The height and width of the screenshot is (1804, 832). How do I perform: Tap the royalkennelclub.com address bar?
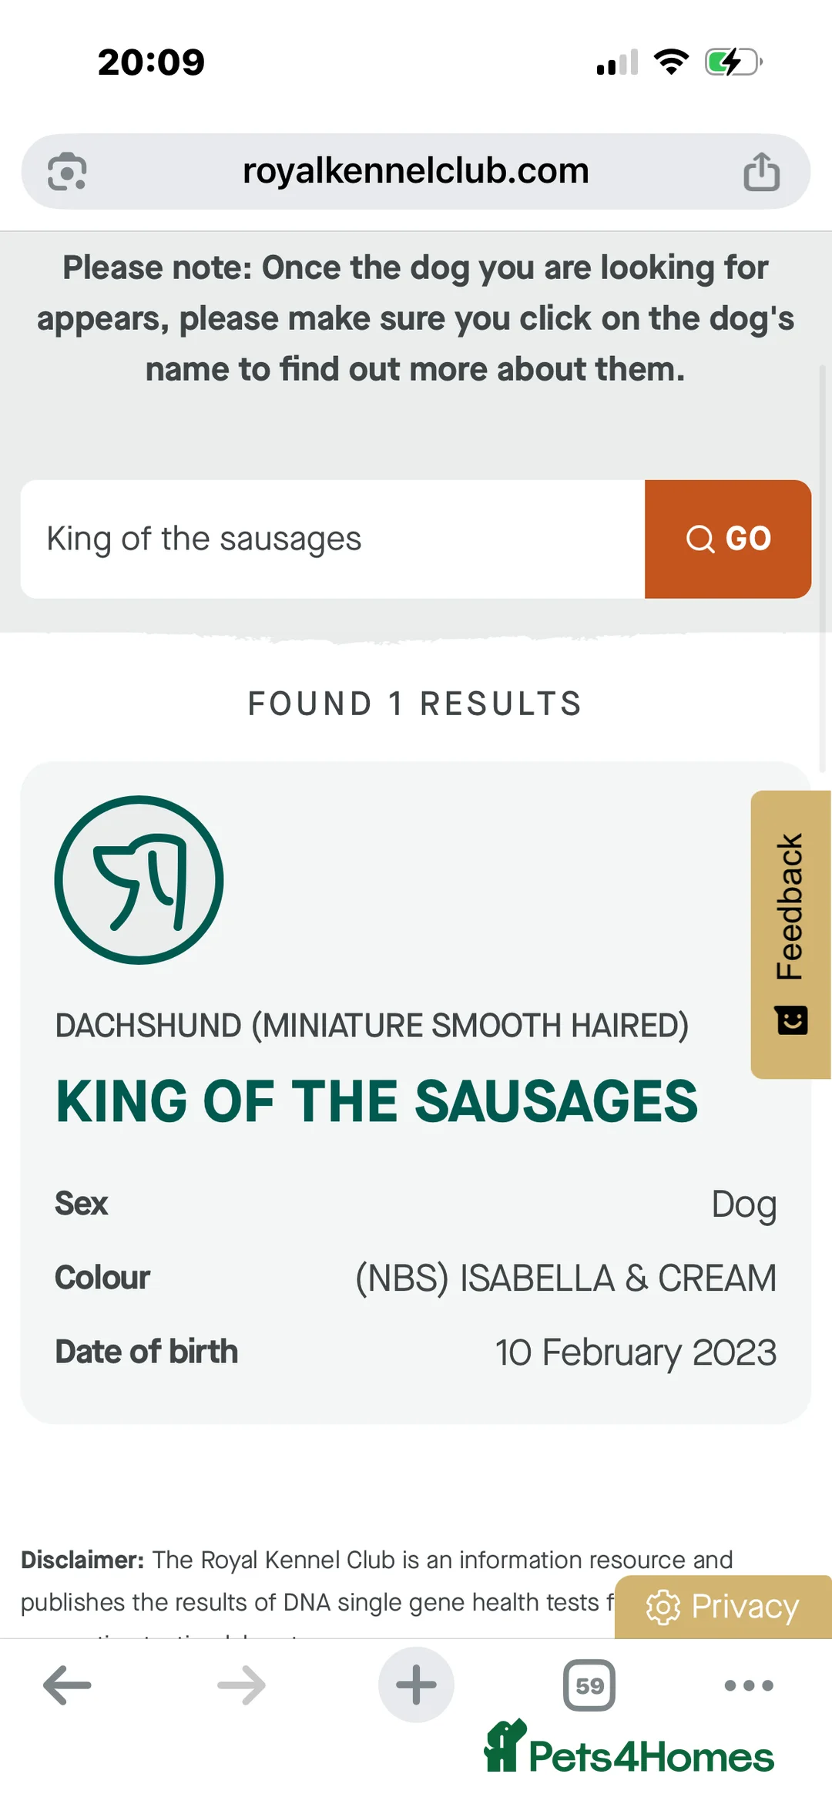tap(415, 171)
